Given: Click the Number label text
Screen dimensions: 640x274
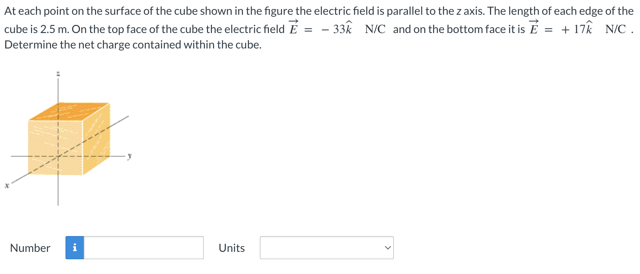Looking at the screenshot, I should tap(30, 248).
